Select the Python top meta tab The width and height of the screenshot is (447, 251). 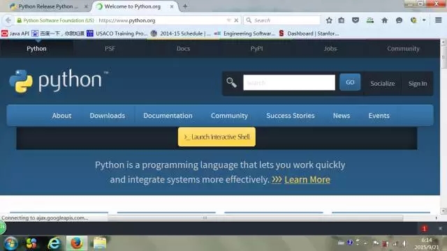click(x=36, y=49)
